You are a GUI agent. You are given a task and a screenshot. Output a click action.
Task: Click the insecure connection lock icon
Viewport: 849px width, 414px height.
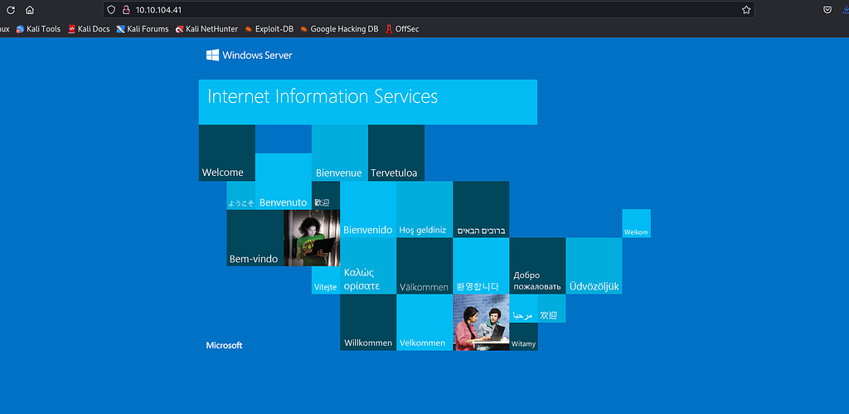tap(126, 10)
